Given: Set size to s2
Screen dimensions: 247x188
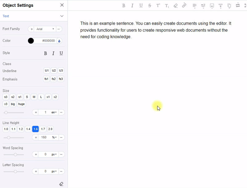Looking at the screenshot, I should [x=13, y=97].
